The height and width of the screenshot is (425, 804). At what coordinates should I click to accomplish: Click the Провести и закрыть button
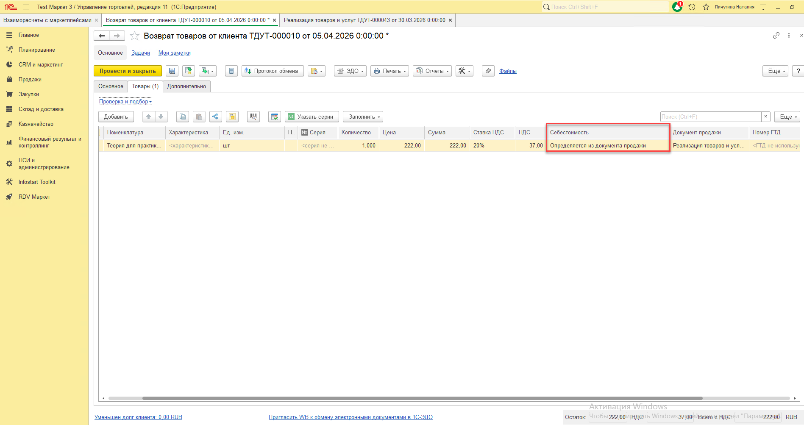click(128, 71)
